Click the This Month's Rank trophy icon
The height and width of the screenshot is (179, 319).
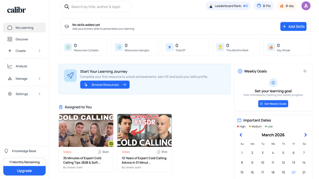(220, 47)
